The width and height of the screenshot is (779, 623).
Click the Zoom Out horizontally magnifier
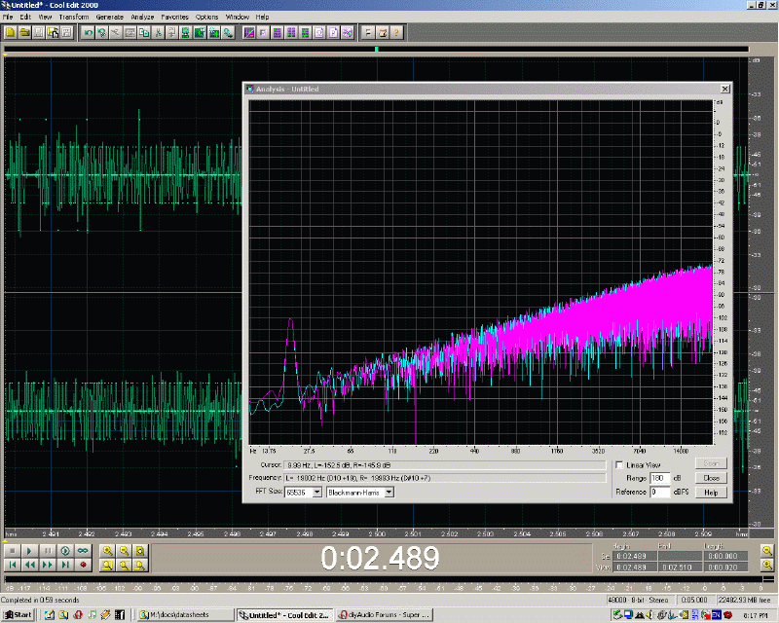(125, 551)
